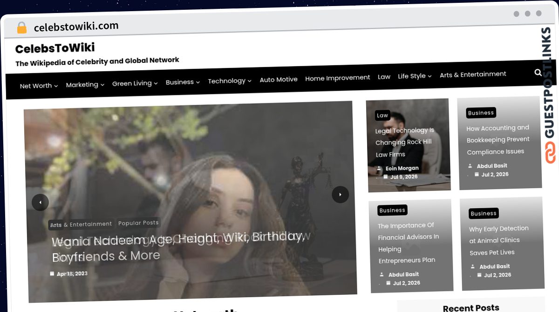559x312 pixels.
Task: Click author icon on Financial Advisors card
Action: tap(382, 275)
